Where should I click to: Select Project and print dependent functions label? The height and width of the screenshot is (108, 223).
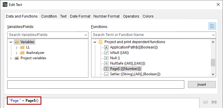[x=135, y=42]
